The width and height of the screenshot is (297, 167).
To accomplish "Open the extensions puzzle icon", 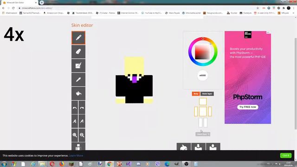I will coord(284,8).
